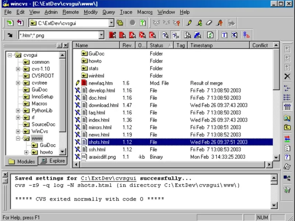The image size is (295, 221).
Task: Click the green help icon in top toolbar
Action: click(x=143, y=23)
